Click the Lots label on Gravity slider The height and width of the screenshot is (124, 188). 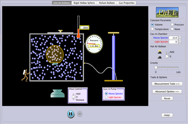click(x=178, y=72)
